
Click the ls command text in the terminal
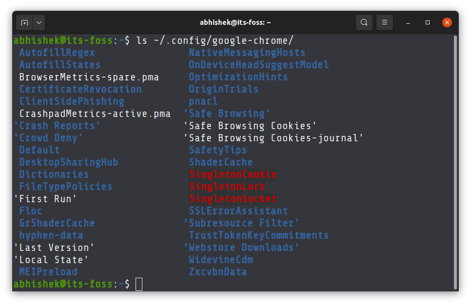click(143, 40)
